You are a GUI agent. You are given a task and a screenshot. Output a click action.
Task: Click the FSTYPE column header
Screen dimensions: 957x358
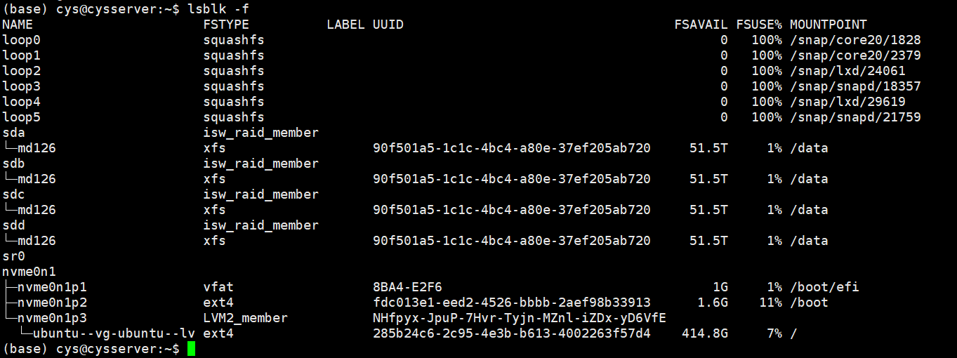pyautogui.click(x=226, y=25)
